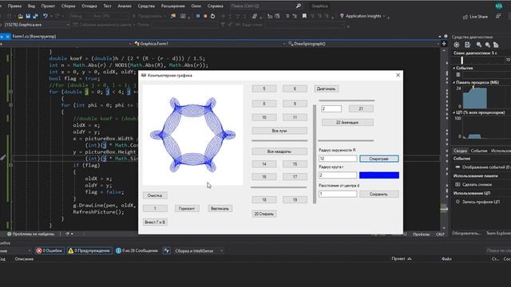Collapse the Память процесса (МБ) graph
Image resolution: width=511 pixels, height=287 pixels.
click(x=454, y=83)
